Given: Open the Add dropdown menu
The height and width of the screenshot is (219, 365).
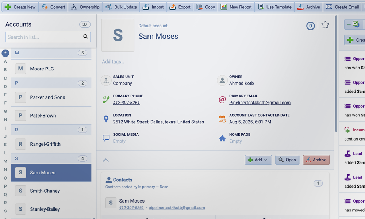Looking at the screenshot, I should point(258,160).
